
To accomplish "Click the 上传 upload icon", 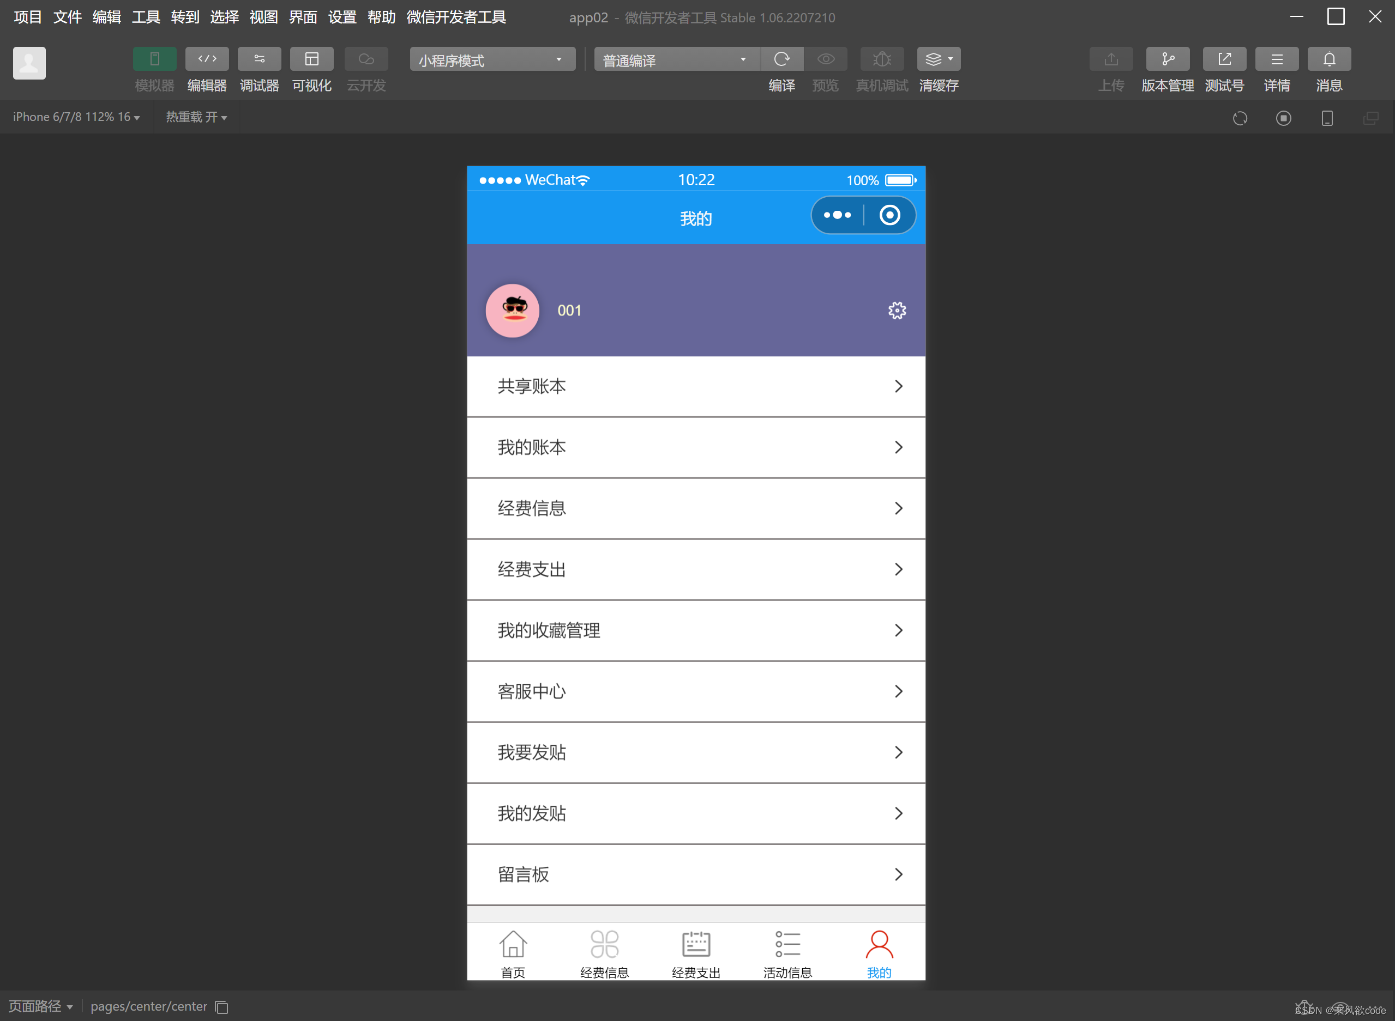I will [1110, 59].
